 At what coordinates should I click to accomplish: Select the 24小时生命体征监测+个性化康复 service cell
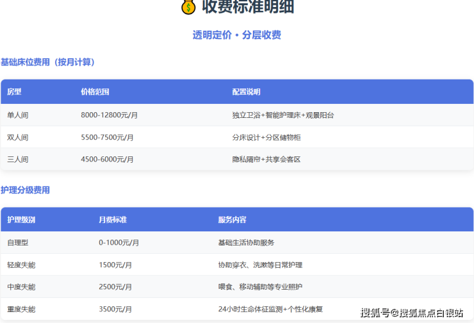[x=270, y=309]
